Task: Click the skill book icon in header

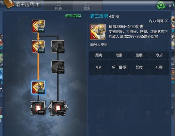Action: pyautogui.click(x=9, y=4)
